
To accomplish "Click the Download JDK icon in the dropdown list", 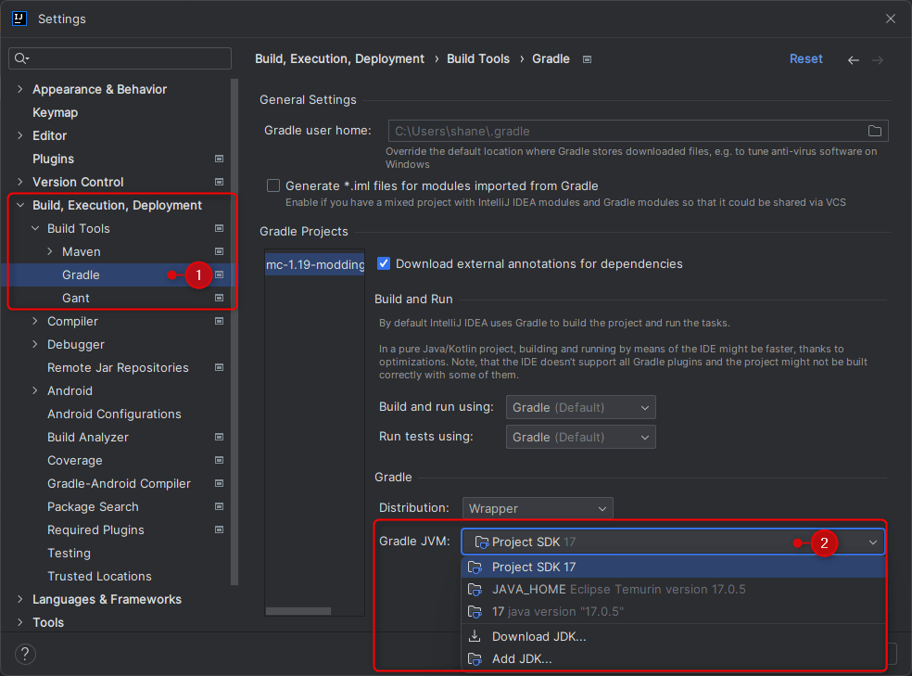I will [x=475, y=636].
